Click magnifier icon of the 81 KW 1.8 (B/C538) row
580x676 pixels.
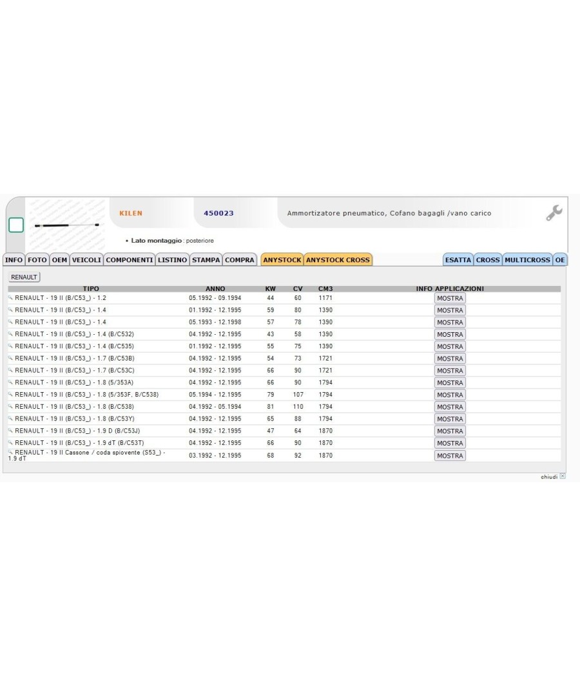pos(10,406)
